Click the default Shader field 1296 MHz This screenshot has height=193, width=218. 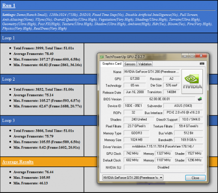[x=194, y=160]
